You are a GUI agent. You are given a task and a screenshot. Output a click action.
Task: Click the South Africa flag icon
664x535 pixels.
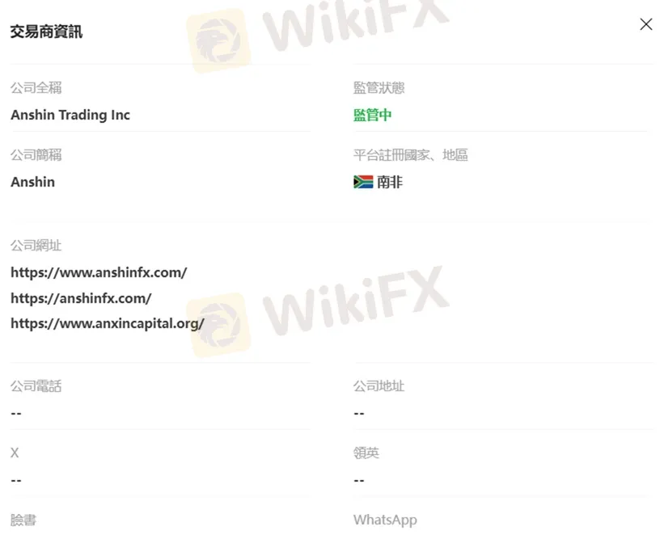tap(363, 182)
